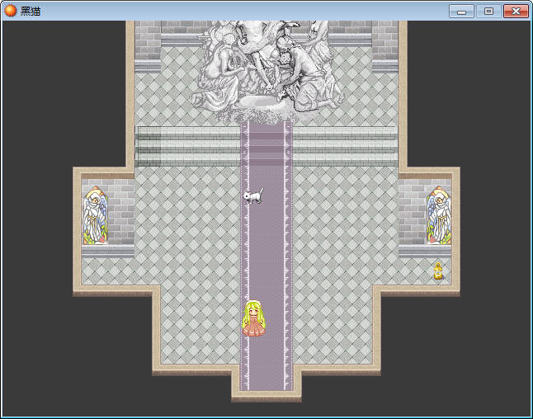Click the ledge below left stained glass window
This screenshot has height=419, width=533.
pyautogui.click(x=107, y=251)
